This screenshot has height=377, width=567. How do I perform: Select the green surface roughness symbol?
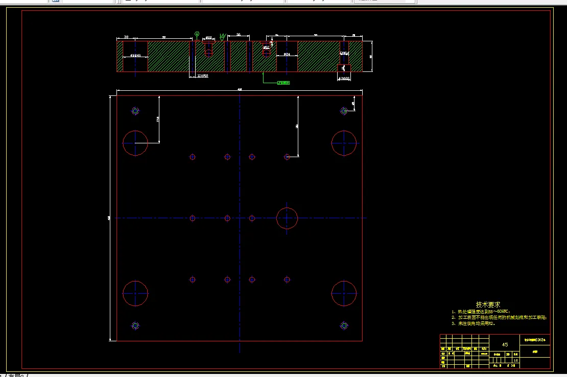[222, 36]
